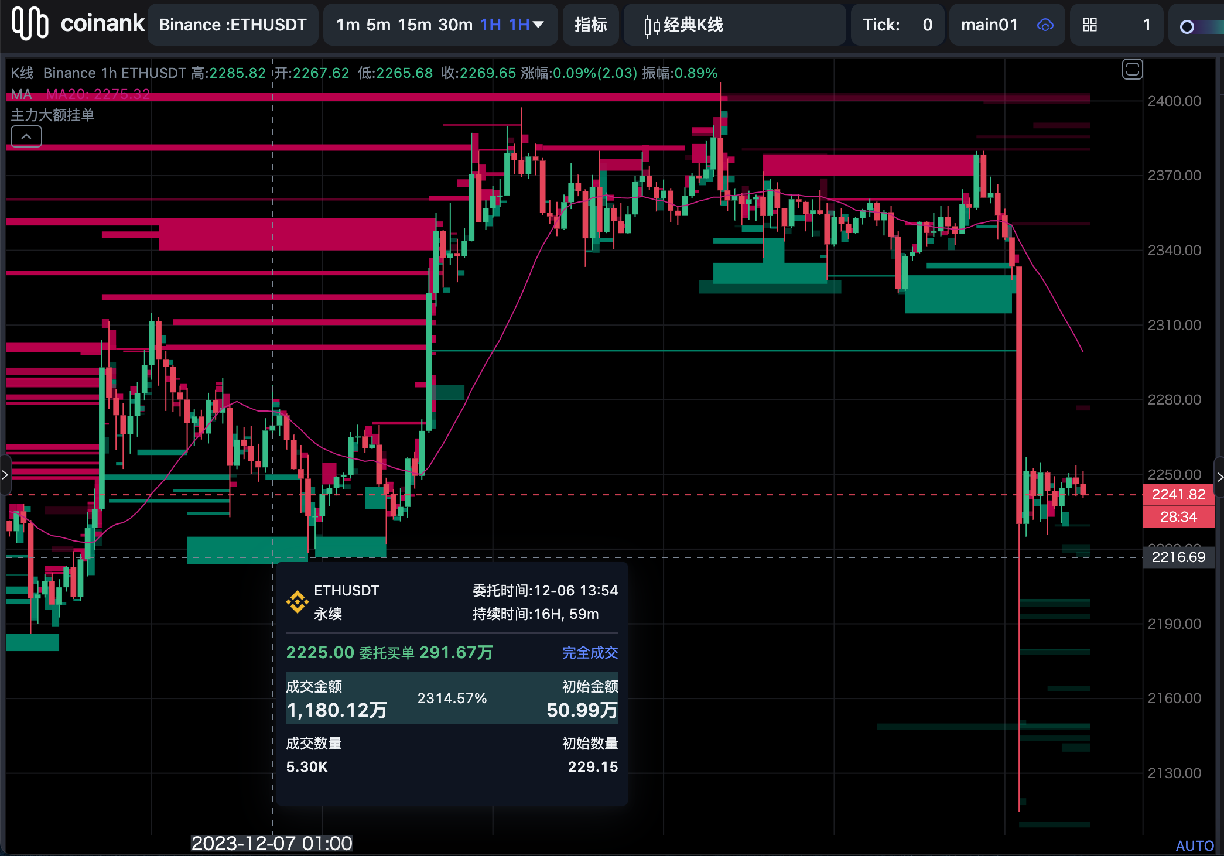The image size is (1224, 856).
Task: Click the Tick value field
Action: point(926,25)
